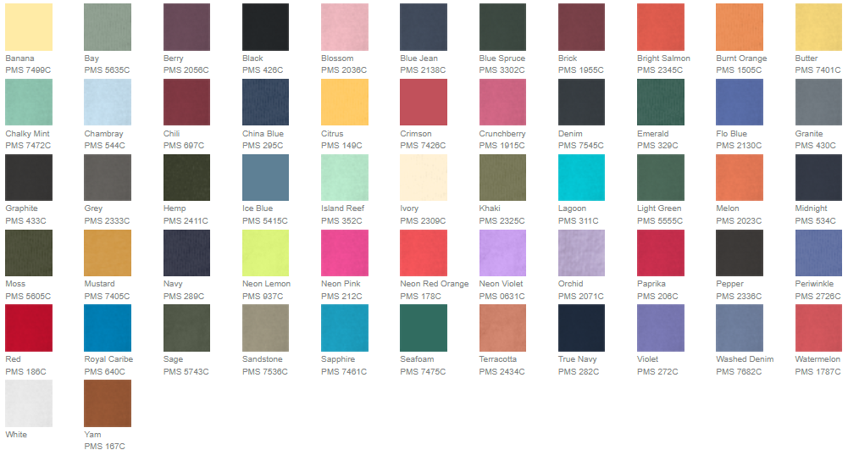The width and height of the screenshot is (848, 450).
Task: Choose the Neon Violet swatch
Action: click(503, 253)
